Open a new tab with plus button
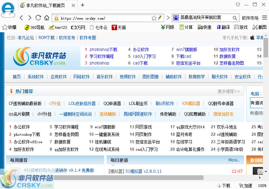Image resolution: width=269 pixels, height=189 pixels. click(x=83, y=5)
